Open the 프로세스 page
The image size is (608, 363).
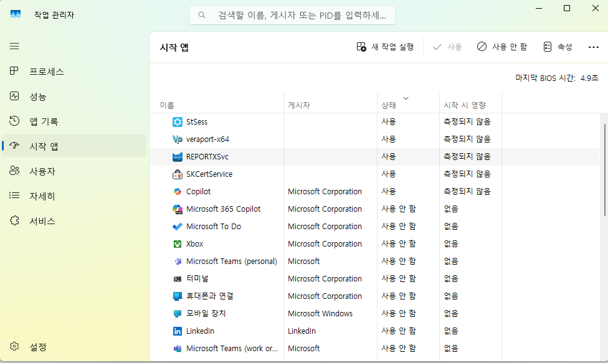[x=74, y=72]
